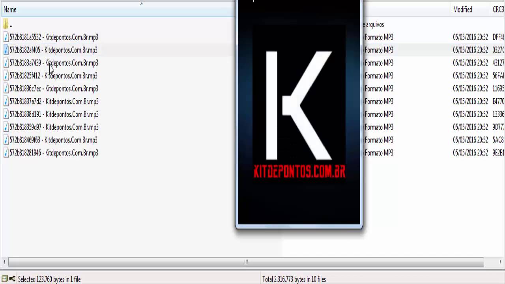Select file 572b81825f412 - Kitdepontos.Com.Br.mp3
This screenshot has height=284, width=505.
click(53, 76)
